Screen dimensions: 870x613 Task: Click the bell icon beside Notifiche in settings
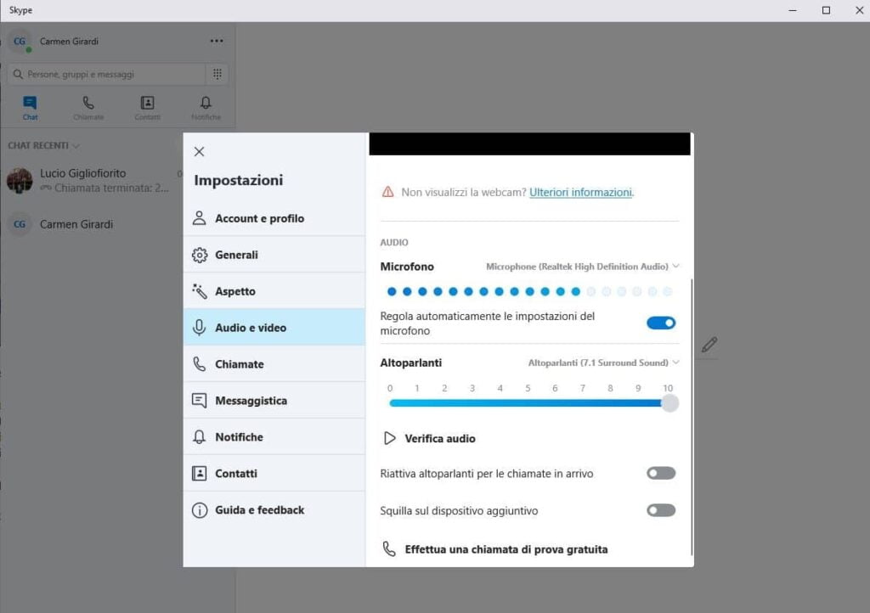[199, 437]
